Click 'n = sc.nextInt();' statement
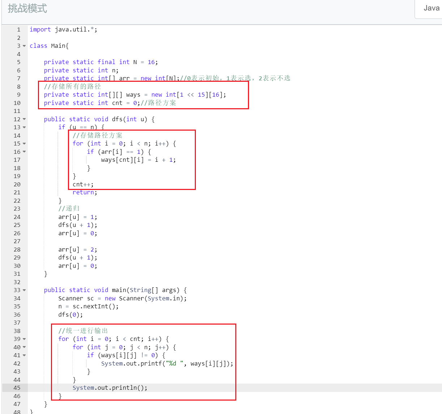 [x=89, y=307]
